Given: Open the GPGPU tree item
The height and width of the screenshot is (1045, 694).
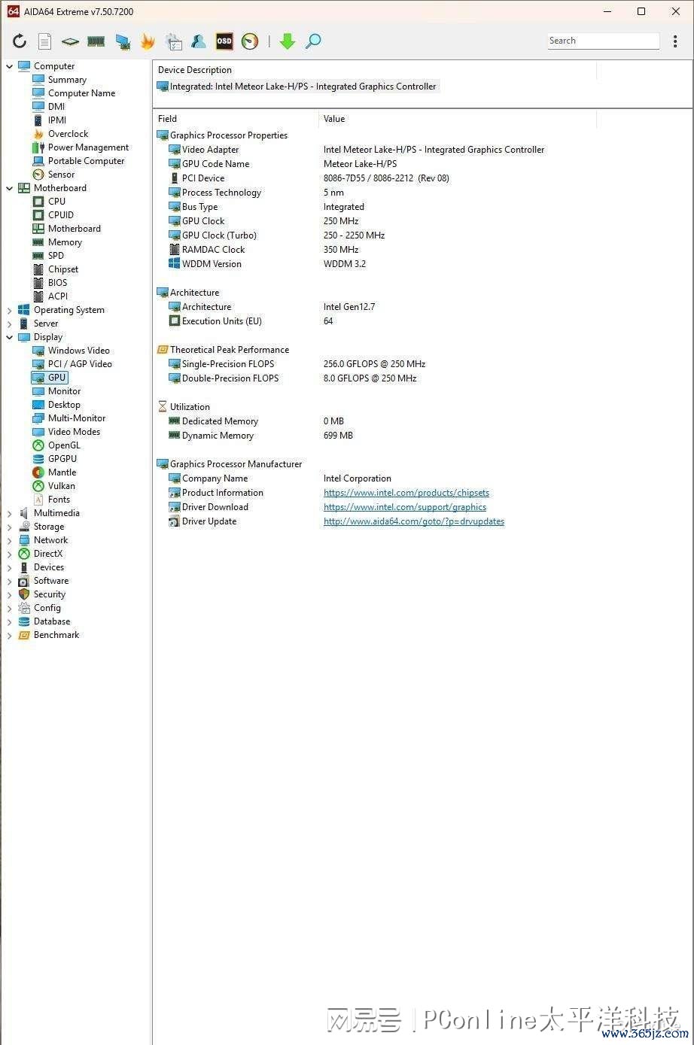Looking at the screenshot, I should 62,459.
